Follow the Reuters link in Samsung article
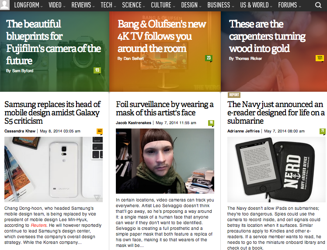 tap(38, 225)
